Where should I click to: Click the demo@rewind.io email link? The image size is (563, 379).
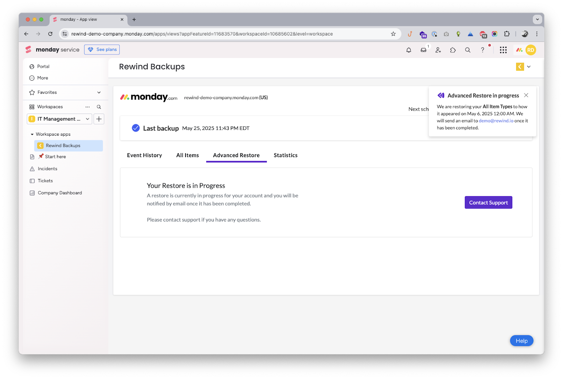point(495,121)
